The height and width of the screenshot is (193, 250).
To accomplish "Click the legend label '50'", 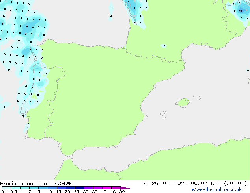I will 122,191.
